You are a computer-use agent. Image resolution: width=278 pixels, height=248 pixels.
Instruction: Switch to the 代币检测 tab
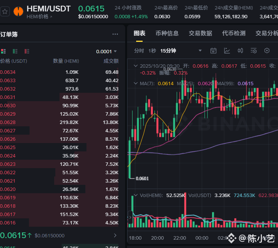click(x=234, y=33)
